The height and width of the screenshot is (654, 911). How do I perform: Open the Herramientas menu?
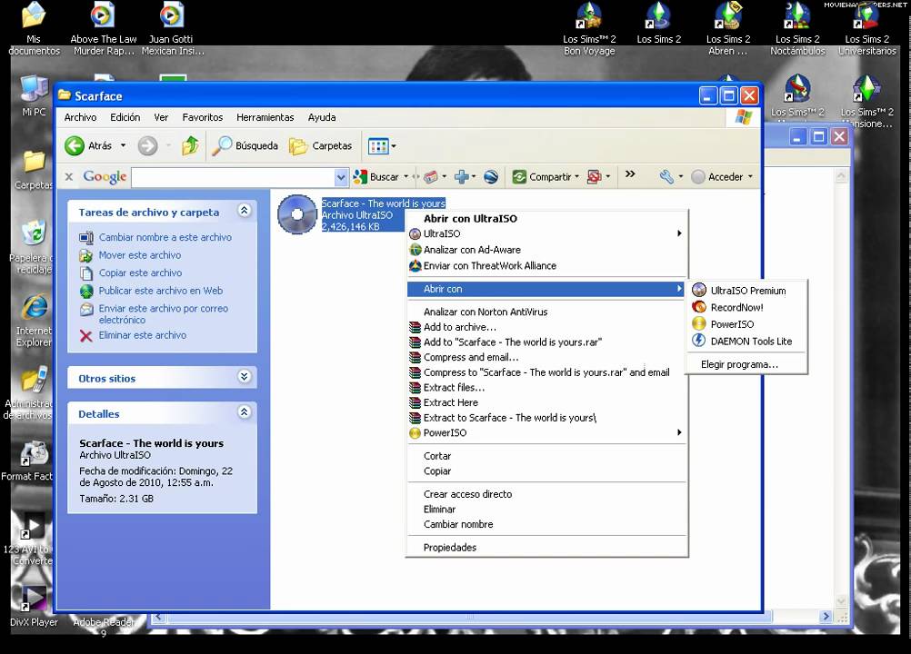(265, 117)
